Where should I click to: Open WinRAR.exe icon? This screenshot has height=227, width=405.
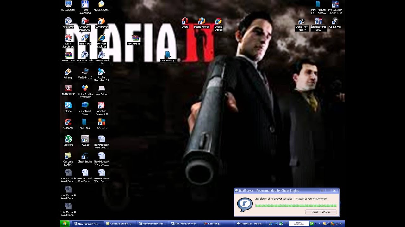(x=68, y=57)
